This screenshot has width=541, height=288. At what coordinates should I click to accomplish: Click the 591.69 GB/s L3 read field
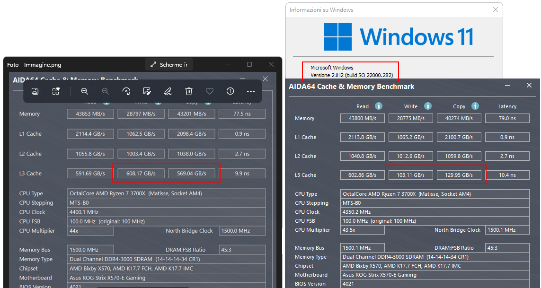click(90, 174)
